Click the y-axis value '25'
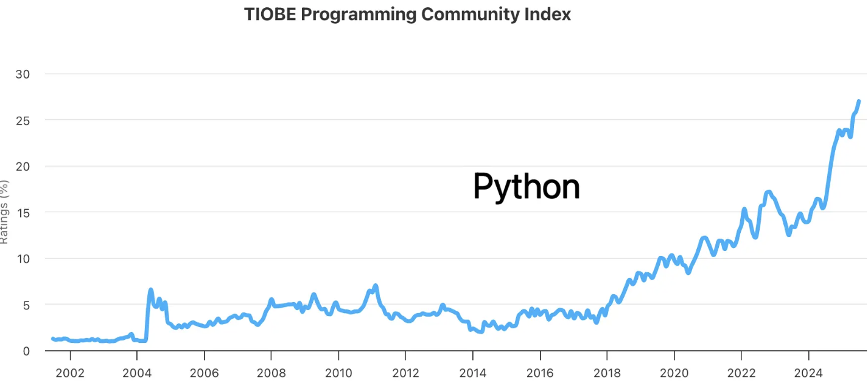868x383 pixels. click(23, 120)
